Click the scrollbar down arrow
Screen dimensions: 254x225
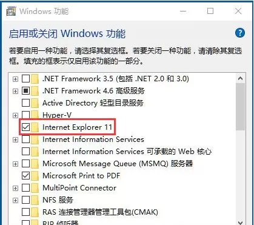click(240, 222)
